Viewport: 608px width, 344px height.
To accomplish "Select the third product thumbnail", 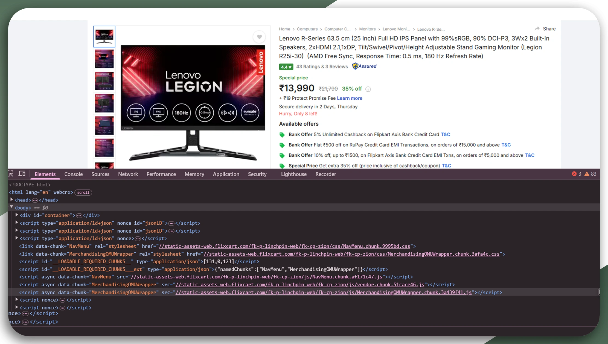I will [x=104, y=81].
